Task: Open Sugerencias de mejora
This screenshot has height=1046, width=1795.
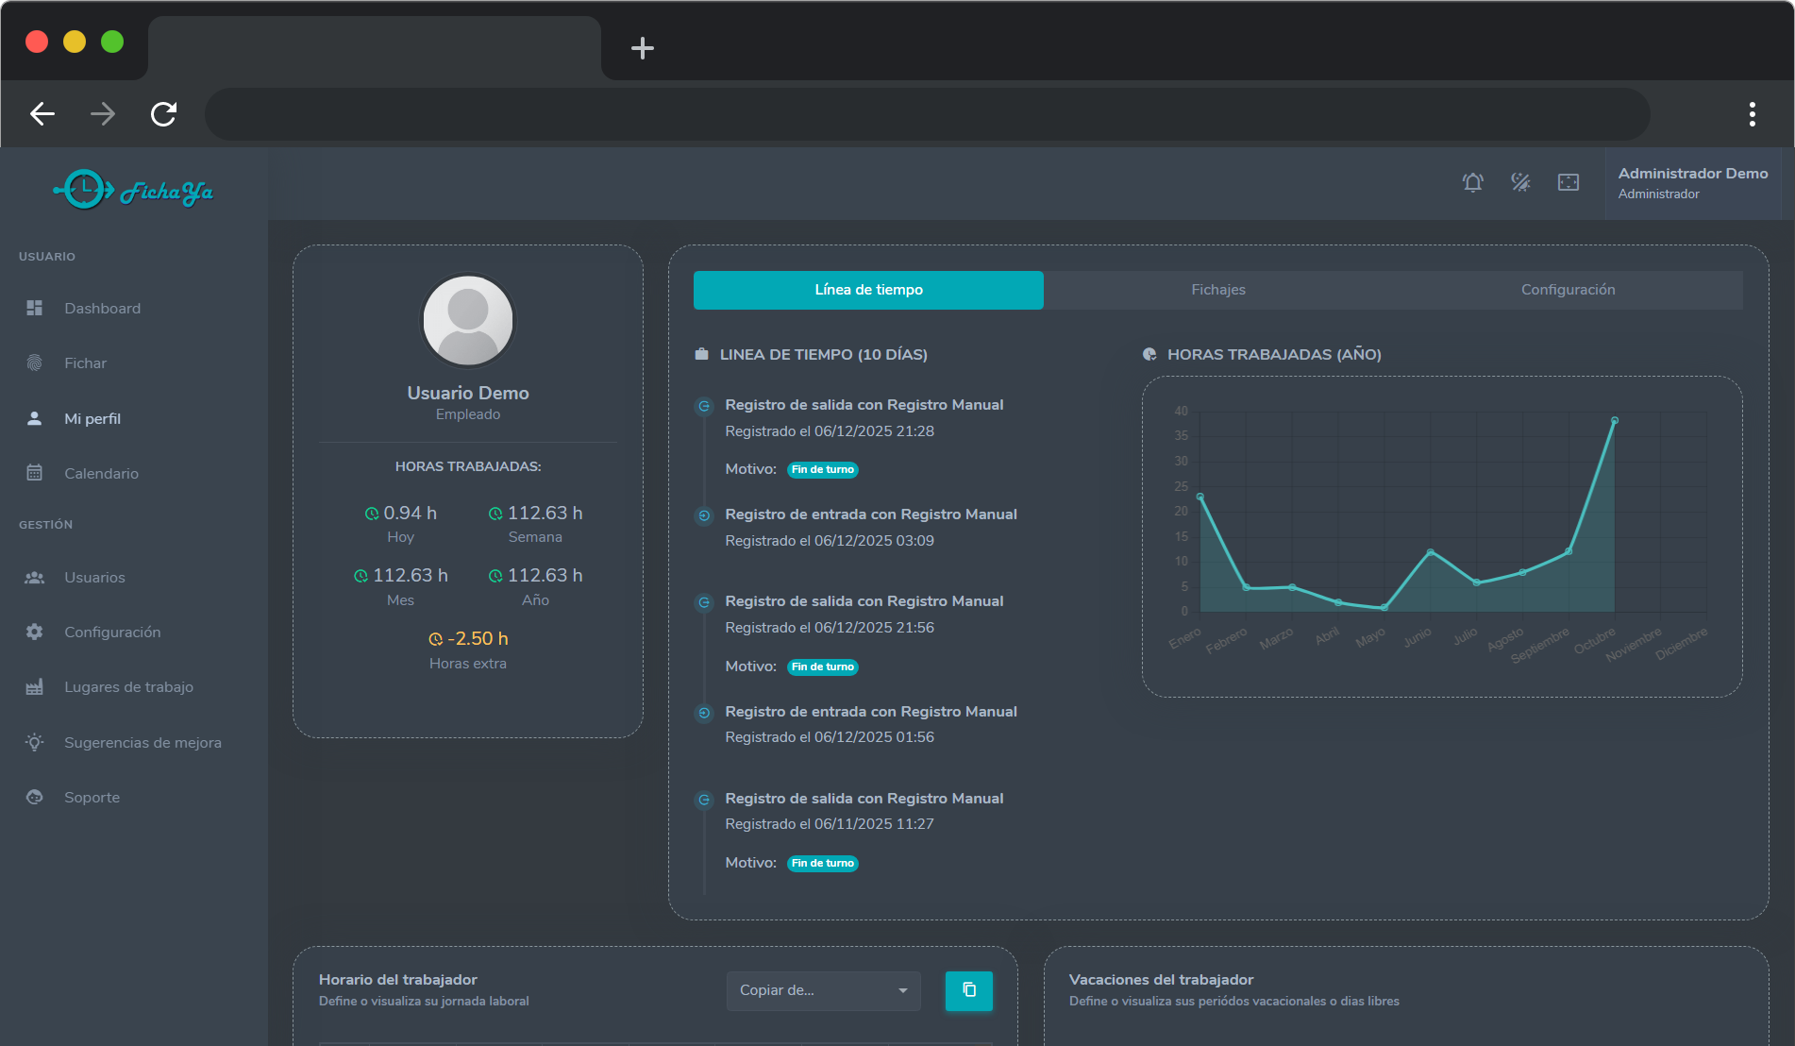Action: coord(143,742)
